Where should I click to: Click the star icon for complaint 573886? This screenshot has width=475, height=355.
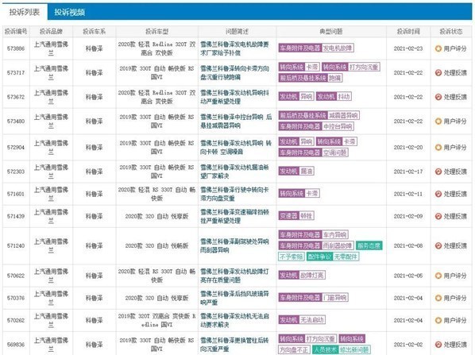click(438, 48)
